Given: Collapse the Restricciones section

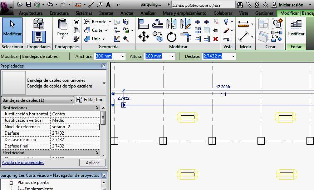Looking at the screenshot, I should coord(97,108).
